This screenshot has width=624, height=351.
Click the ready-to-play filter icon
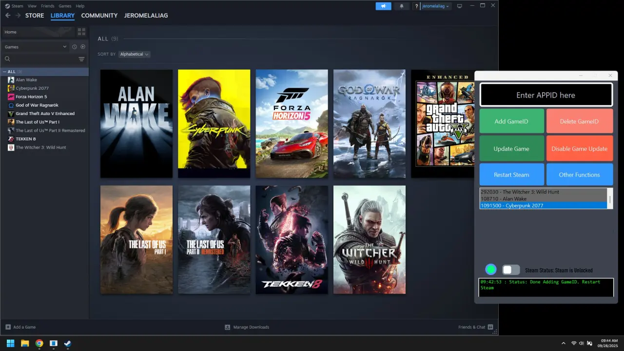click(x=83, y=47)
